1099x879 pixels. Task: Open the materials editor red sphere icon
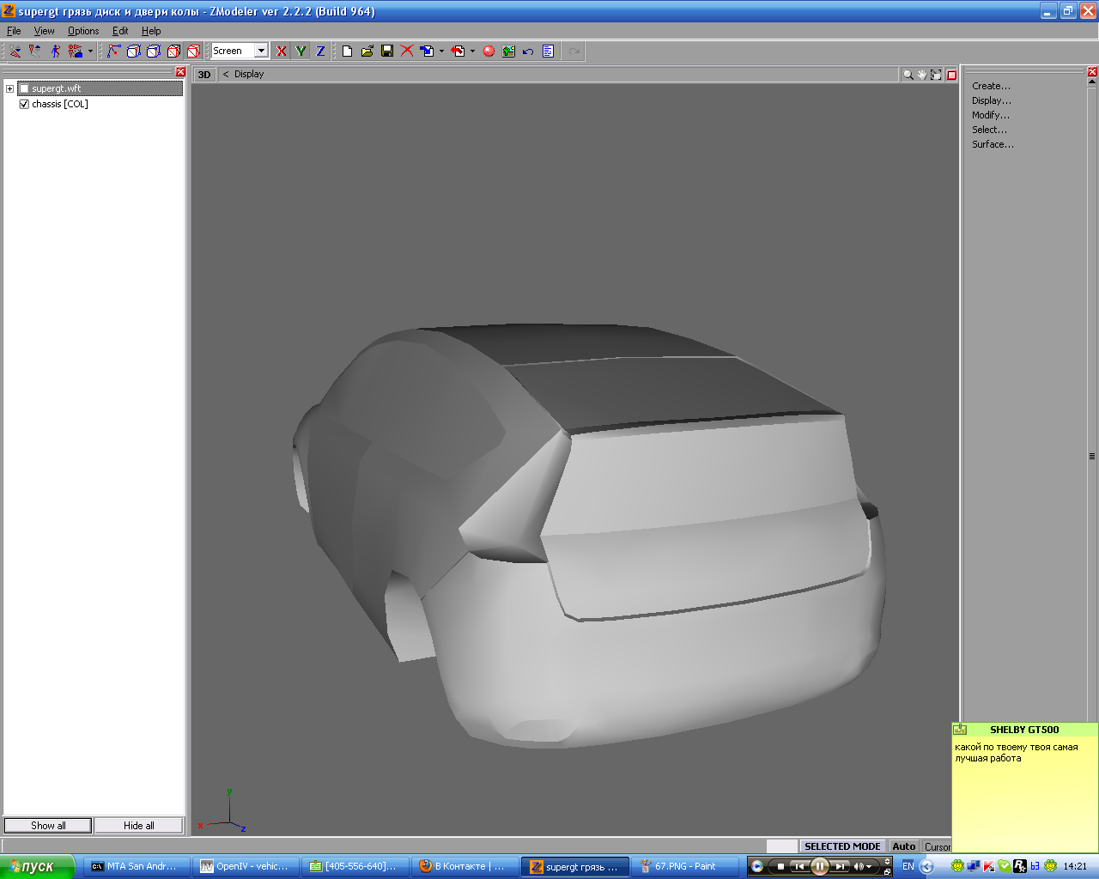(489, 52)
